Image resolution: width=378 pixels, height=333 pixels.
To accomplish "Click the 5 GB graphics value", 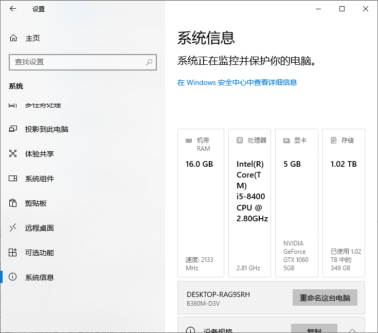I will click(x=292, y=164).
